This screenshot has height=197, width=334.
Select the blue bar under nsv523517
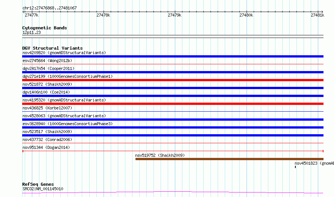point(173,135)
